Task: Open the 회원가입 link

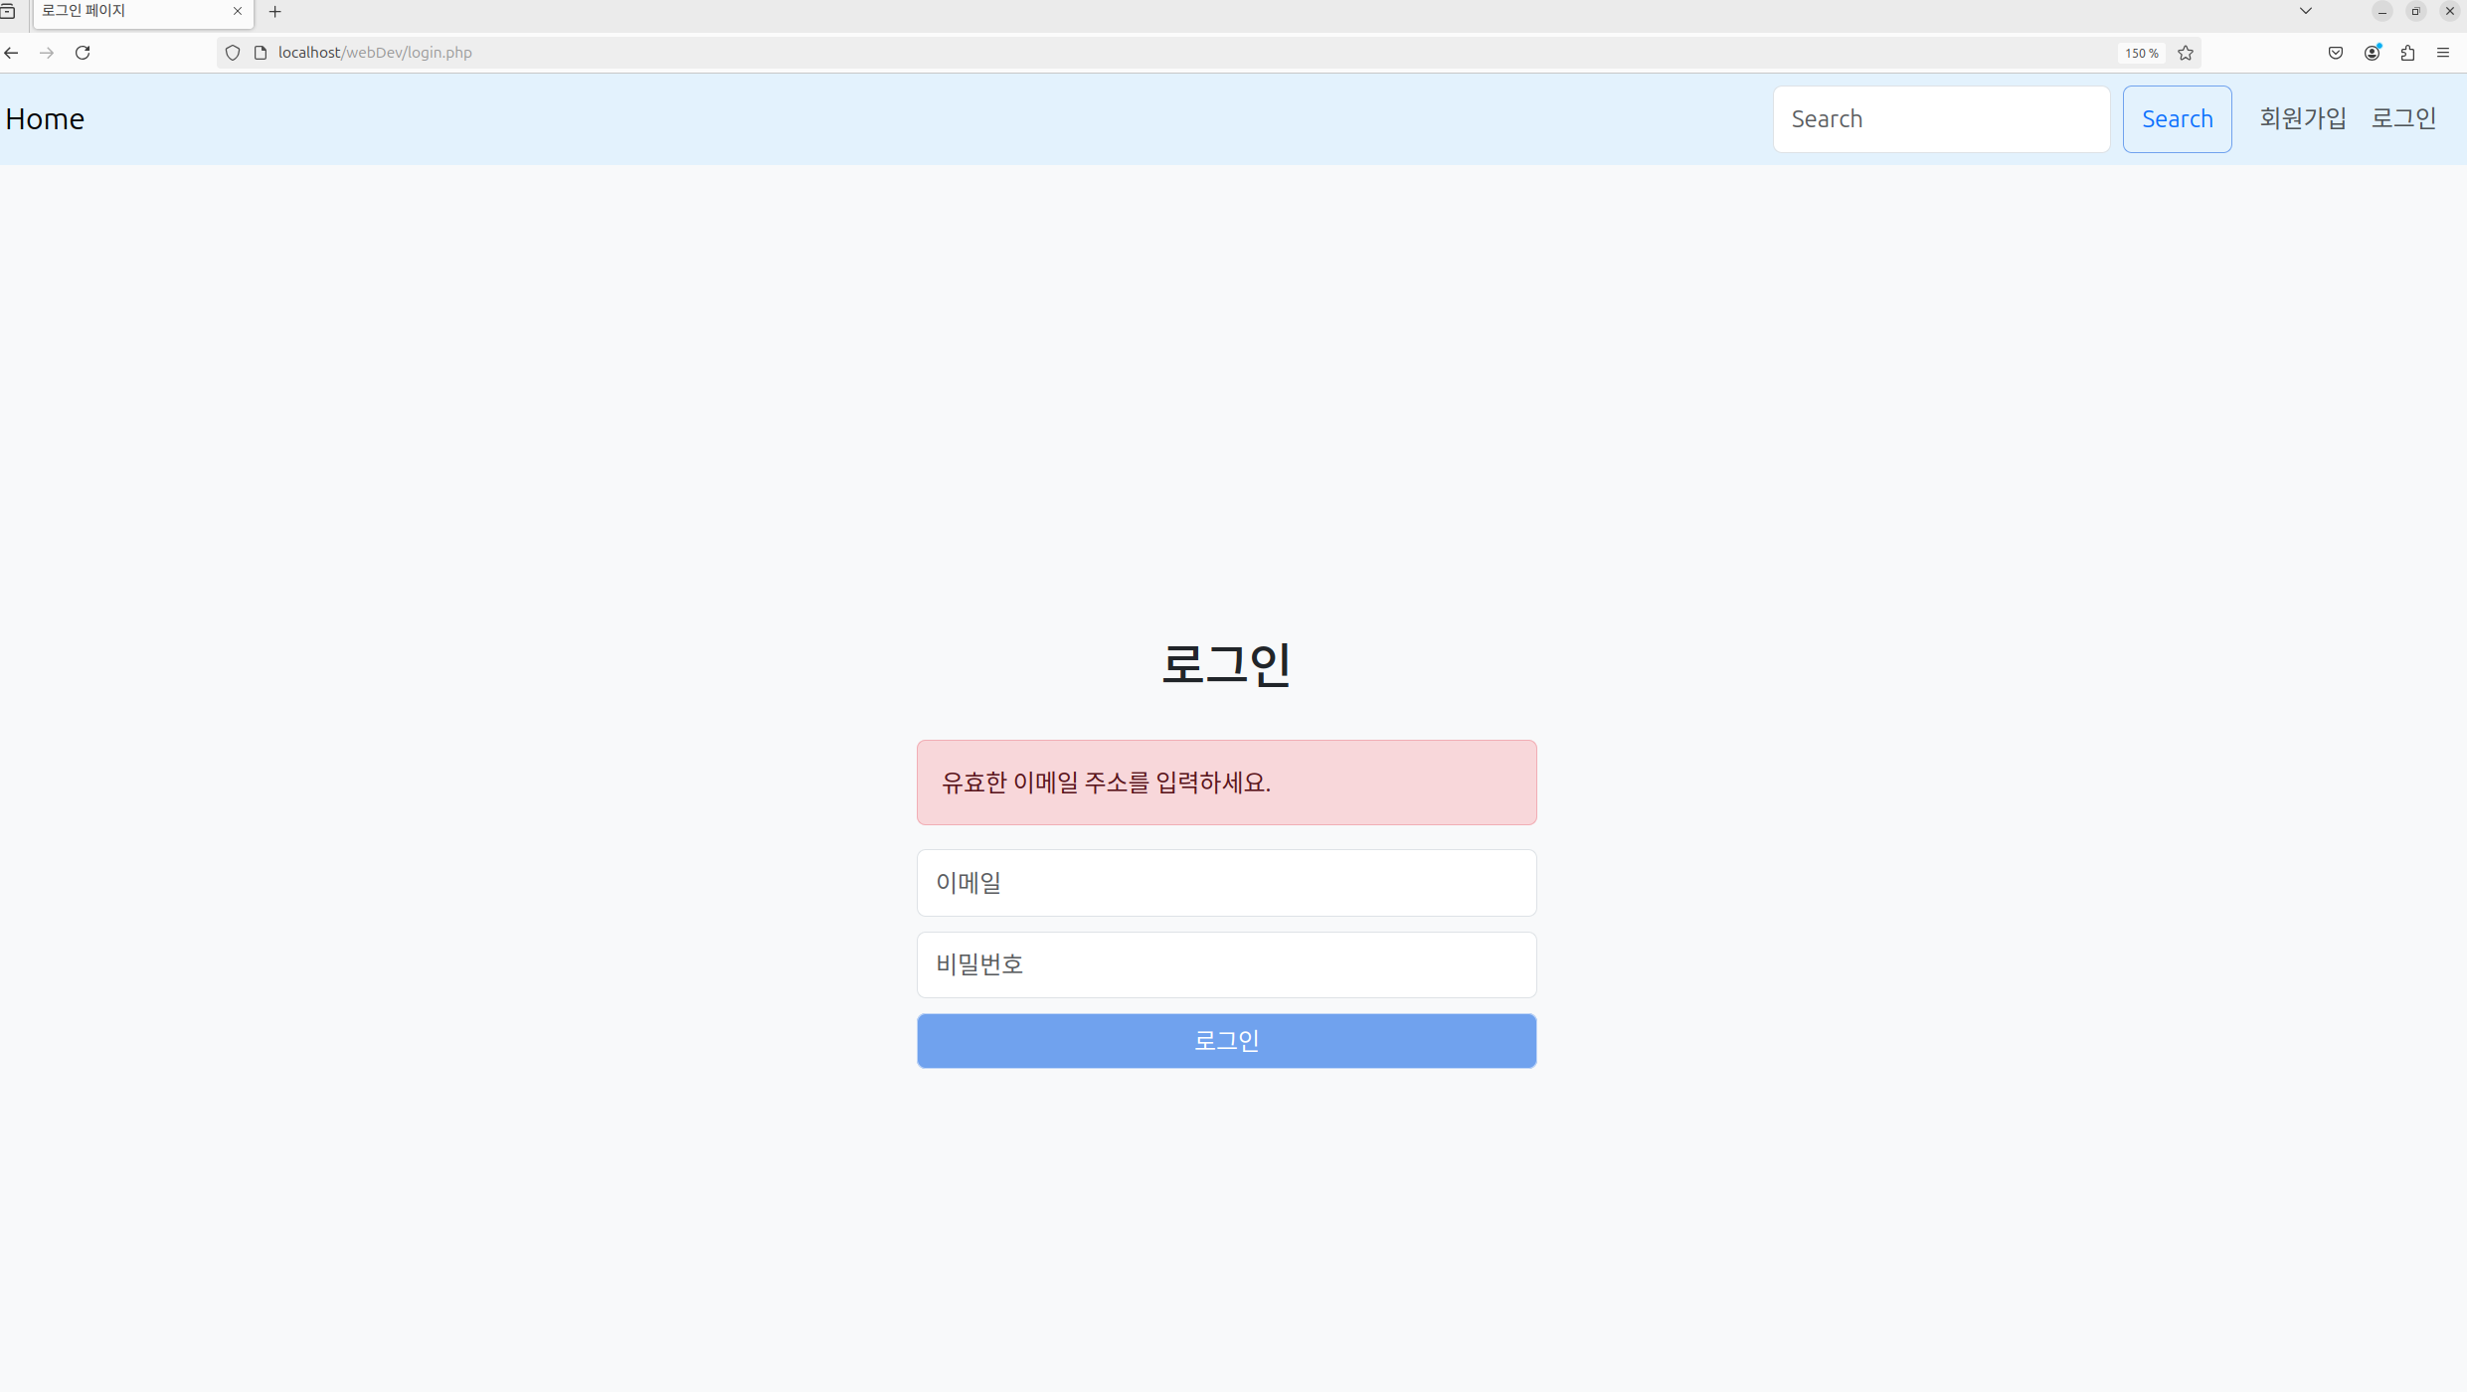Action: click(2302, 117)
